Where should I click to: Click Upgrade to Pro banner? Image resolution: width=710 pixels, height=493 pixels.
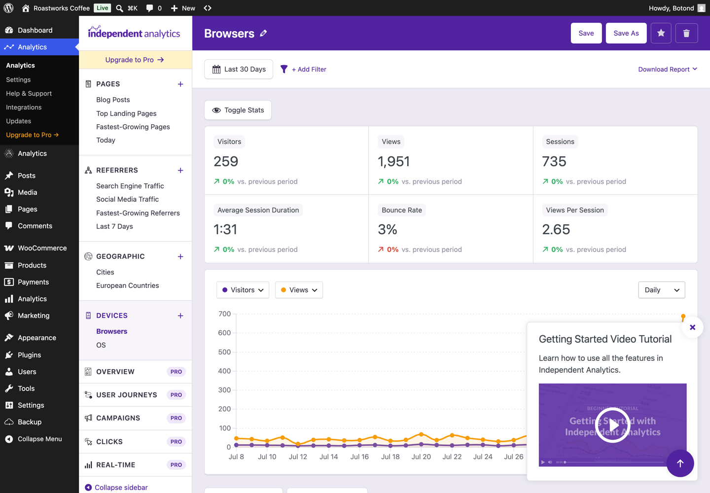click(135, 60)
